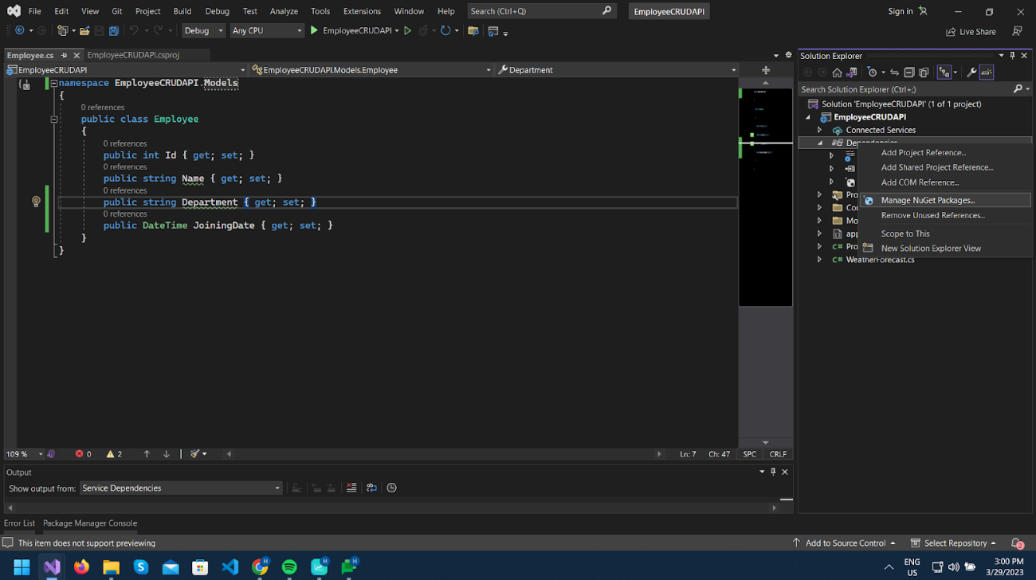Click the Home icon in Solution Explorer
Image resolution: width=1036 pixels, height=580 pixels.
point(837,72)
